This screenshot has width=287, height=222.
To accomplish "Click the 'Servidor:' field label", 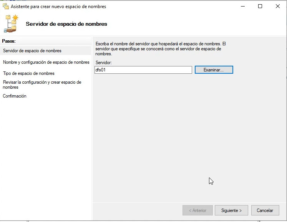I will 103,63.
